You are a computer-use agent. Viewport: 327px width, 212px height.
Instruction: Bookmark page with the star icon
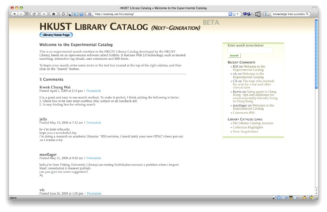[234, 14]
